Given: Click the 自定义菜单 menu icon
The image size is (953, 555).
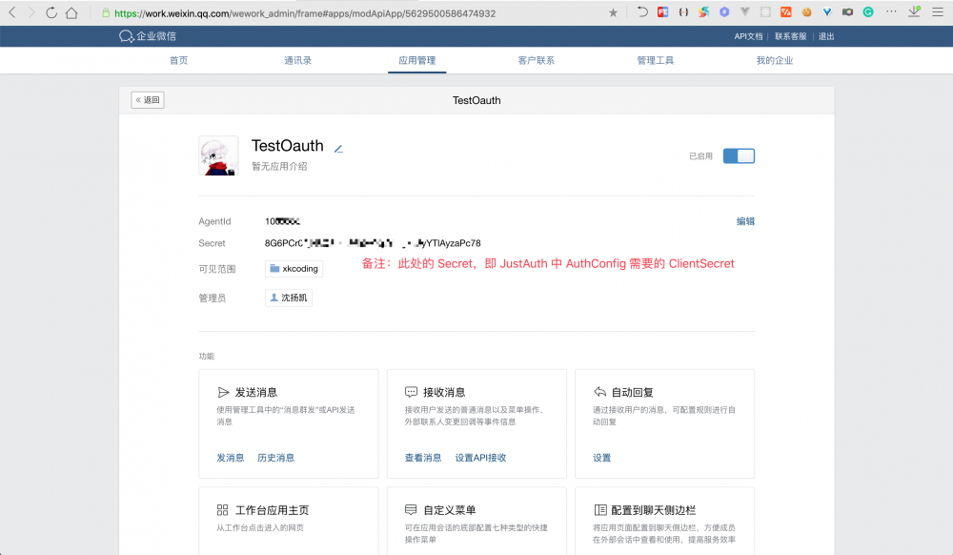Looking at the screenshot, I should (x=411, y=509).
